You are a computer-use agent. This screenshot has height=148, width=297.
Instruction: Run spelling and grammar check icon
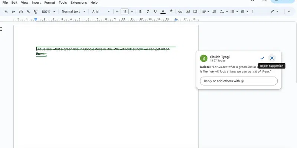tap(28, 12)
